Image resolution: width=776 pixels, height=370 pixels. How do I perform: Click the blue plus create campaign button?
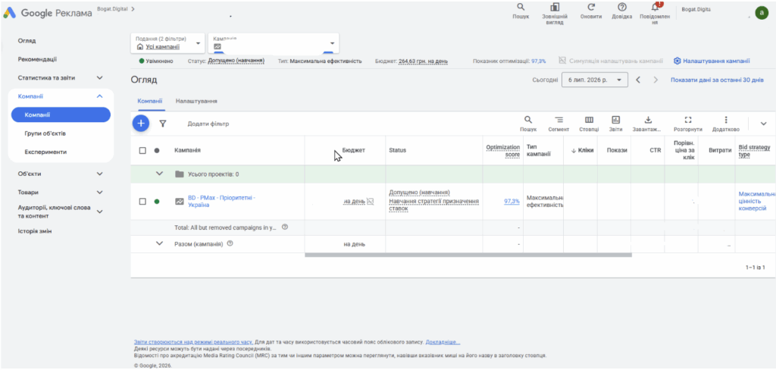tap(140, 124)
